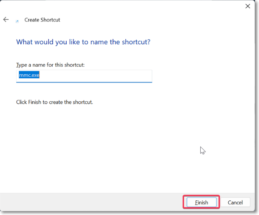
Task: Click the shortcut name field containing mmc.exe
Action: pyautogui.click(x=84, y=76)
